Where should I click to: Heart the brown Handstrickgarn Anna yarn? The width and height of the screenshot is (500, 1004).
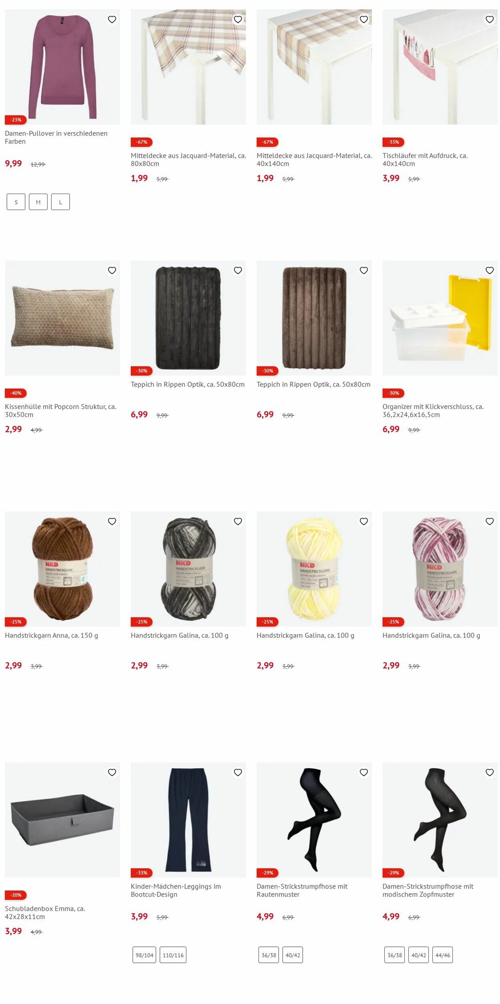point(112,521)
